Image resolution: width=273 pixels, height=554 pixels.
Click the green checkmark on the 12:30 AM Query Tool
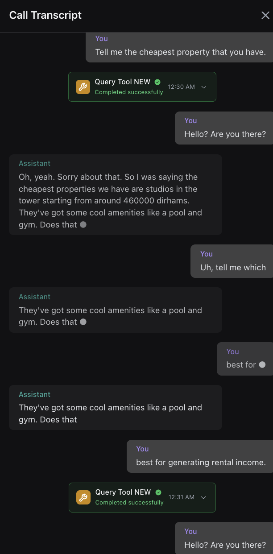point(157,82)
